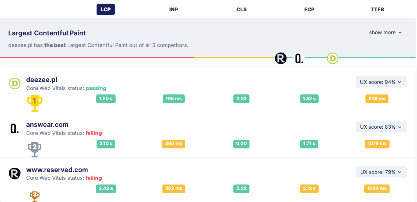Click the Answear marker on the LCP scale

(x=299, y=58)
